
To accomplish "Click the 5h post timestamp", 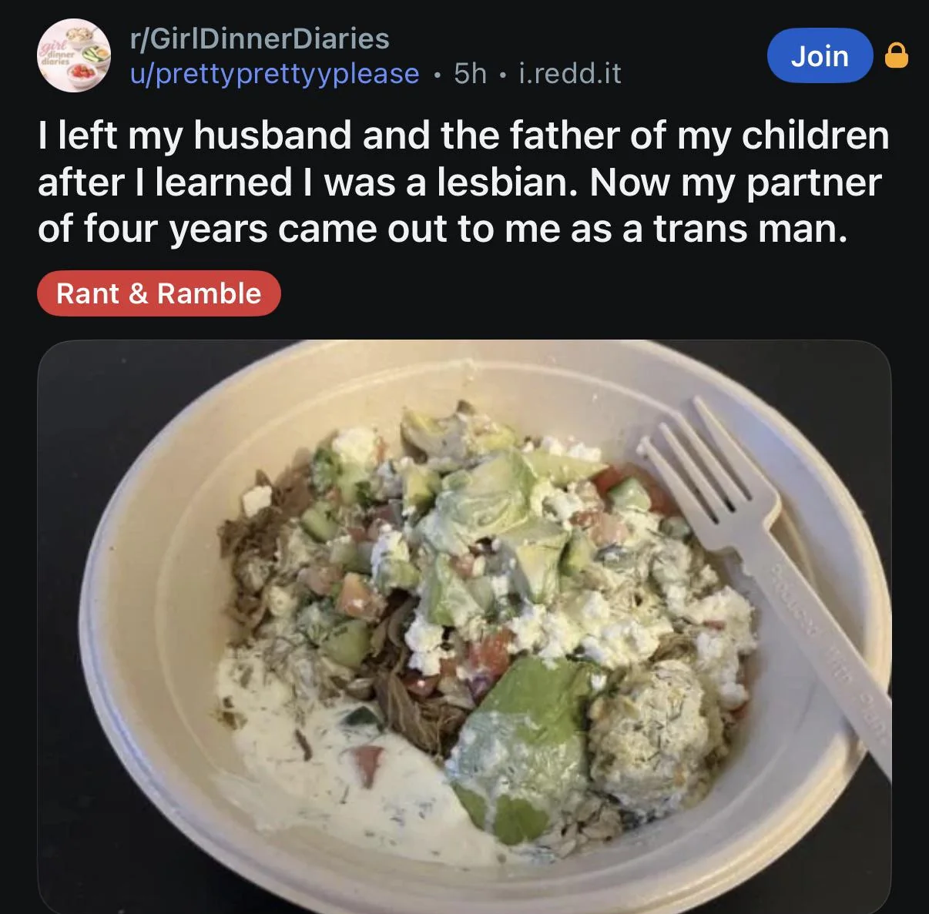I will tap(470, 73).
